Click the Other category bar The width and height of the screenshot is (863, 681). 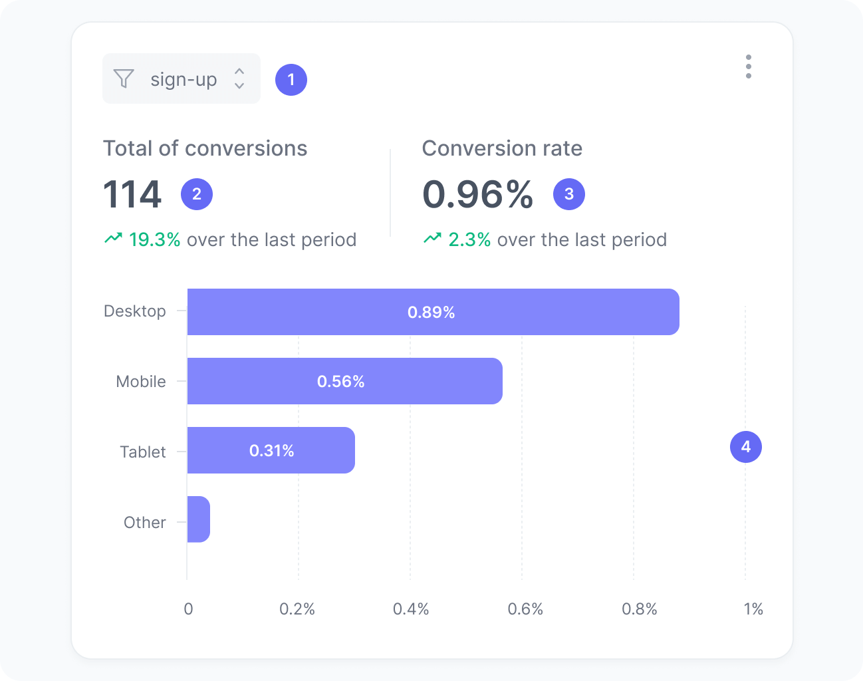(x=199, y=519)
